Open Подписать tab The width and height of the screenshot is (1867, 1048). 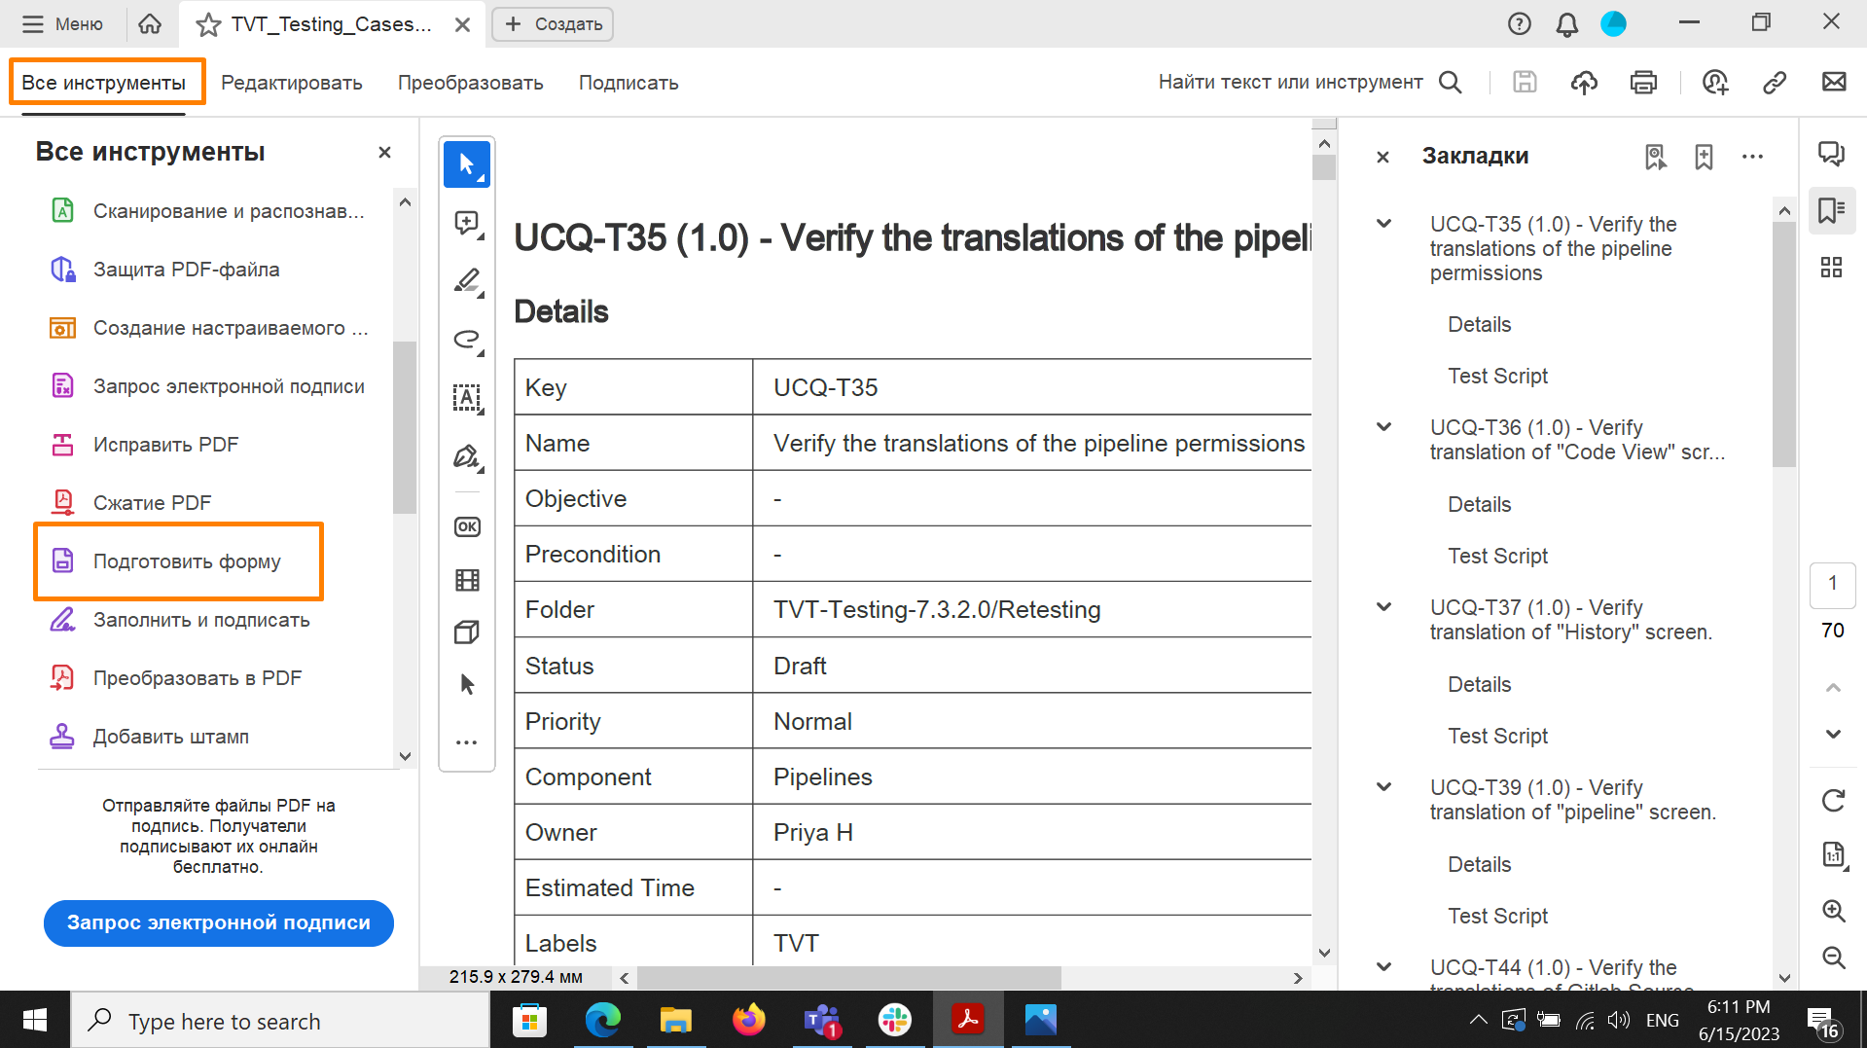click(x=628, y=83)
